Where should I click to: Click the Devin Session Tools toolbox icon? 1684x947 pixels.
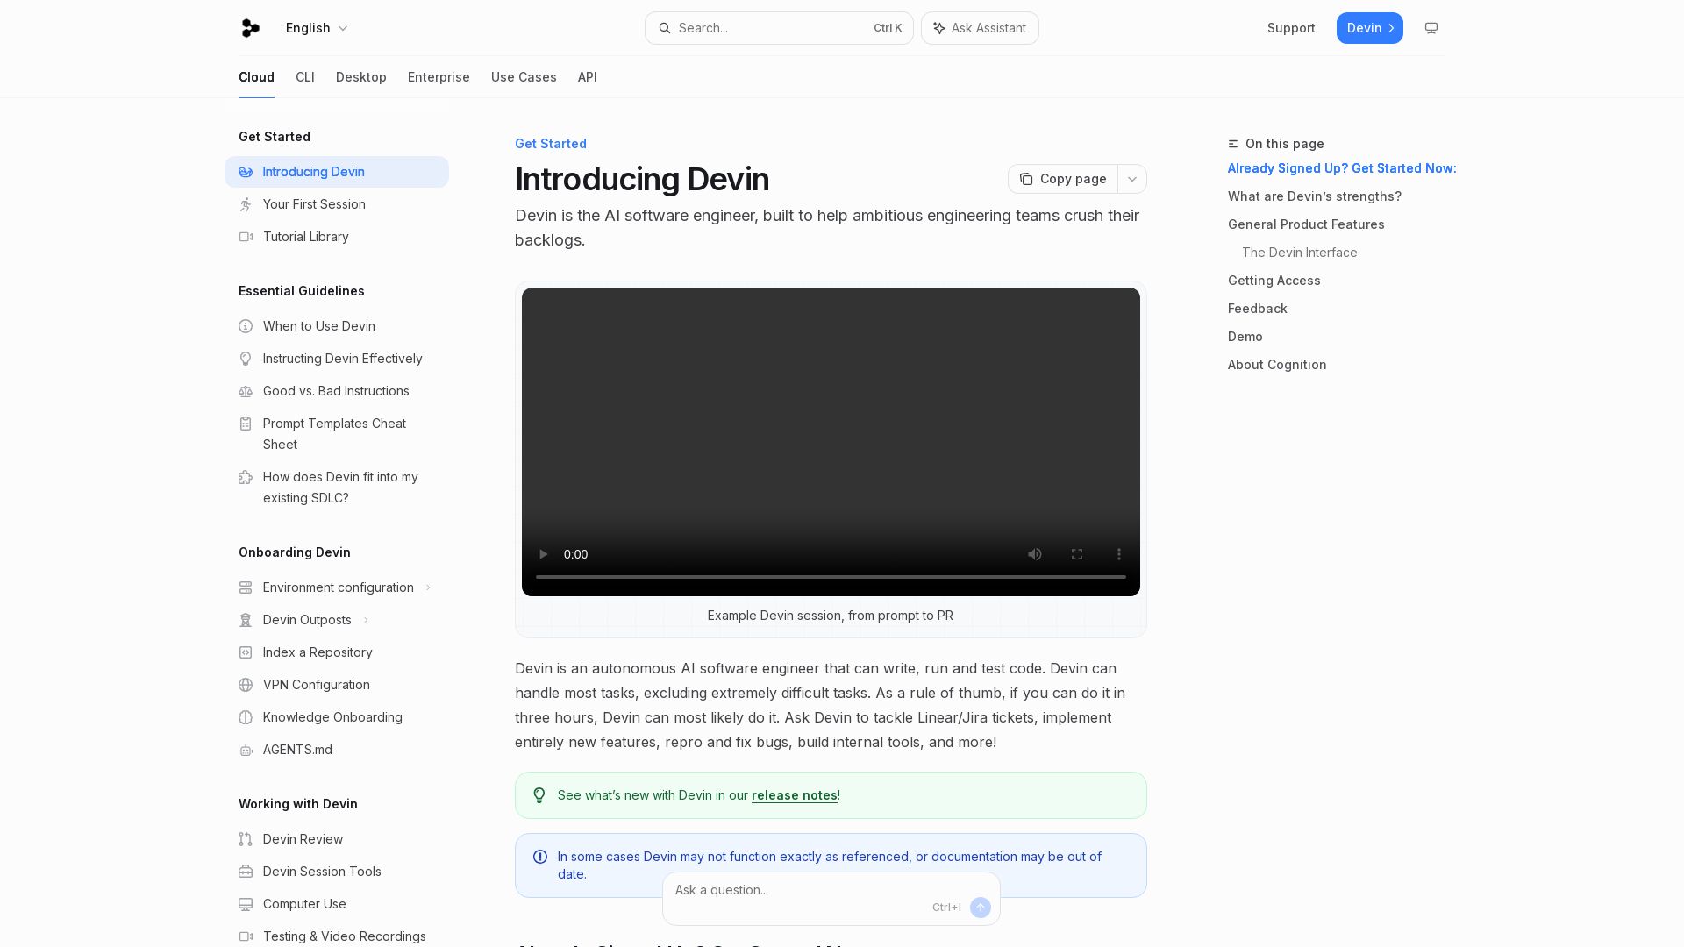pos(246,872)
